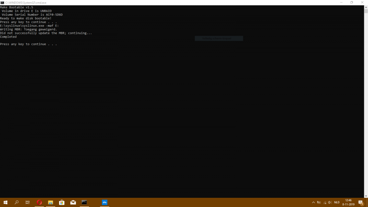Open File Explorer from the taskbar
368x207 pixels.
point(50,202)
